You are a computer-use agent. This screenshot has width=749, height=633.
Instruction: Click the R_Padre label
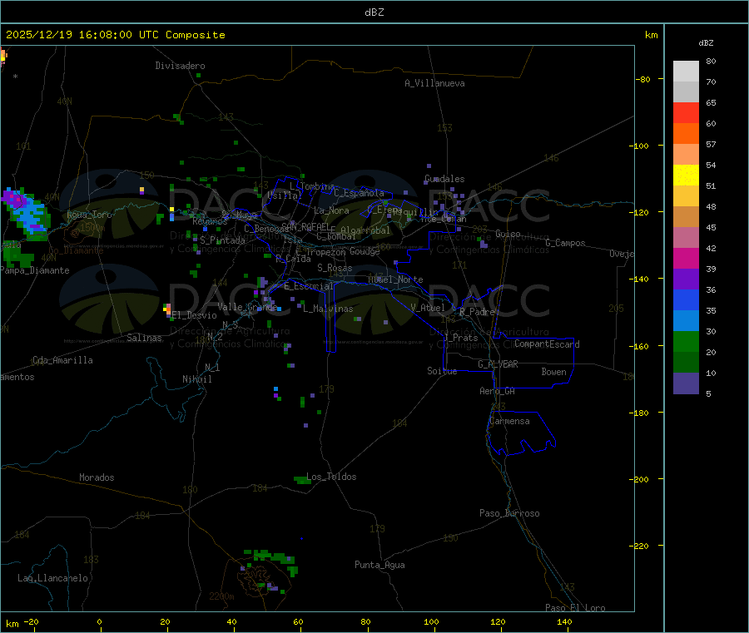coord(477,312)
